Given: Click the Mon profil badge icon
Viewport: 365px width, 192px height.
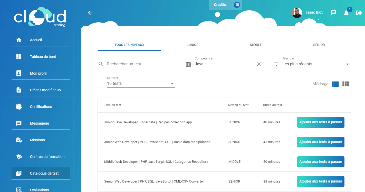Looking at the screenshot, I should point(19,73).
